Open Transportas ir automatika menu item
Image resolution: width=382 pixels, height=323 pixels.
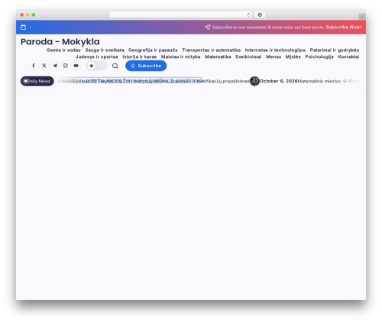point(211,50)
